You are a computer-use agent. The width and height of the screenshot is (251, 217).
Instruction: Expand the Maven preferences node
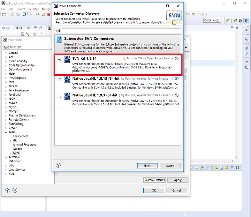(6, 103)
